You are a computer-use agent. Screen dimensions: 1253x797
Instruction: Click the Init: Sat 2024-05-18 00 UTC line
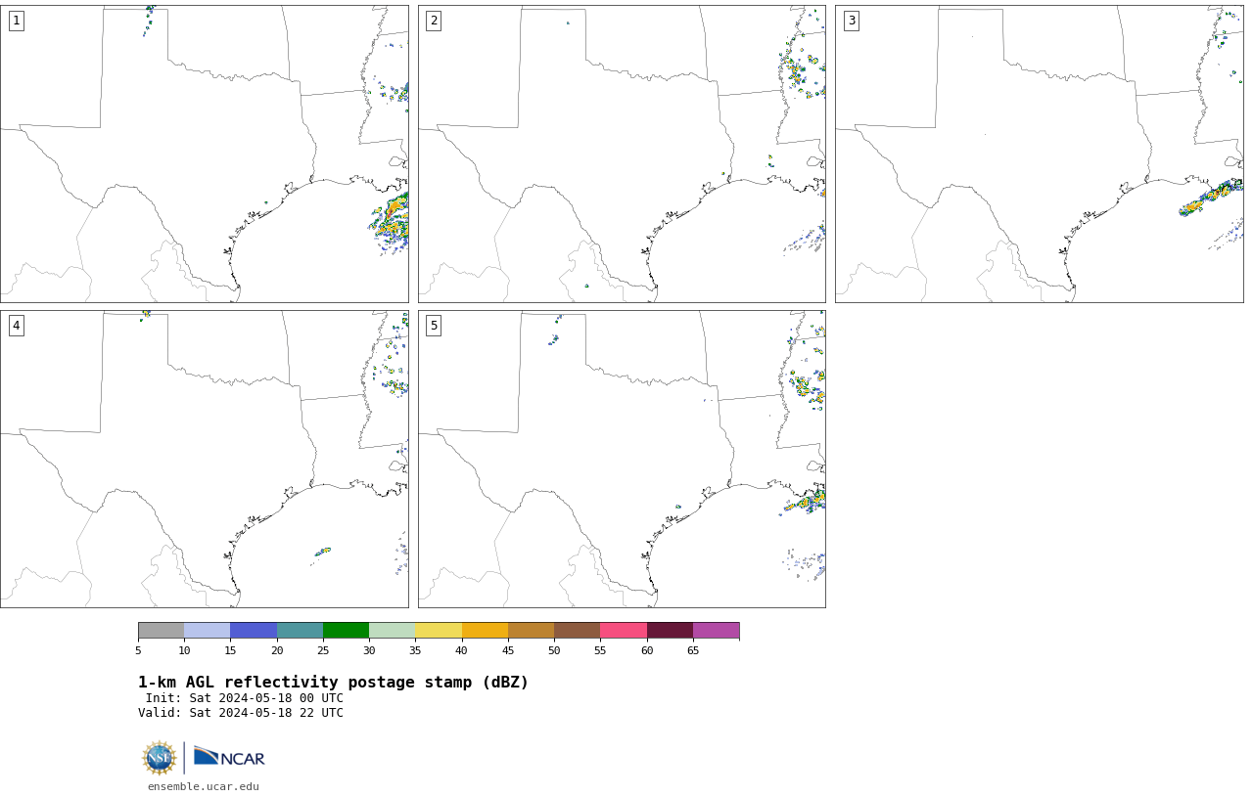245,698
